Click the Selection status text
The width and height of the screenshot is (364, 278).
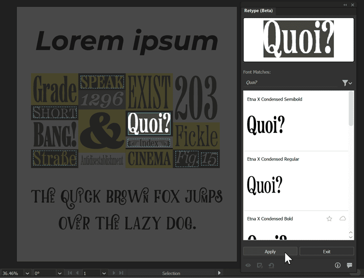(171, 273)
